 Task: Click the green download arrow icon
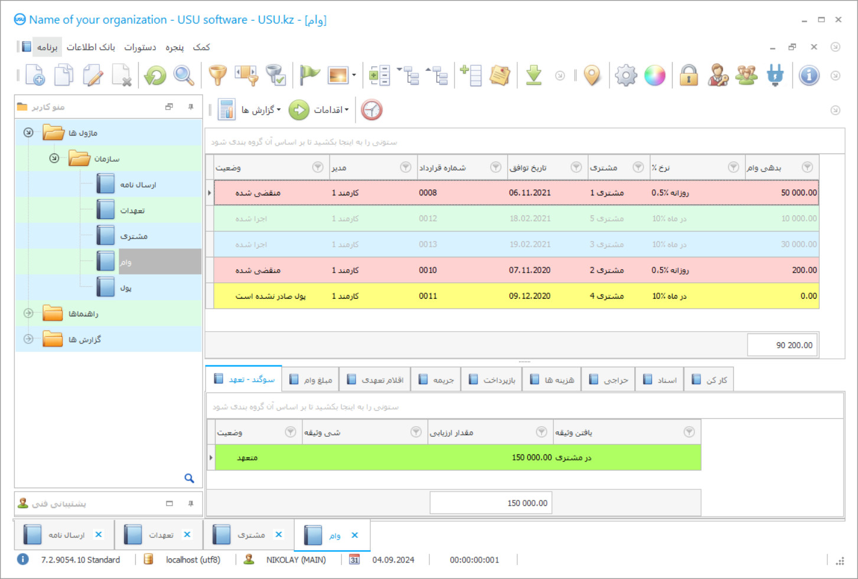point(533,76)
